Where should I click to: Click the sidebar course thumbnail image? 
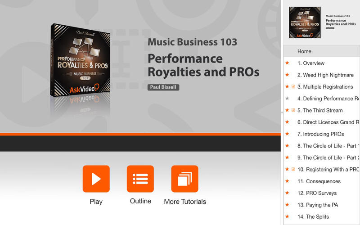tap(305, 22)
